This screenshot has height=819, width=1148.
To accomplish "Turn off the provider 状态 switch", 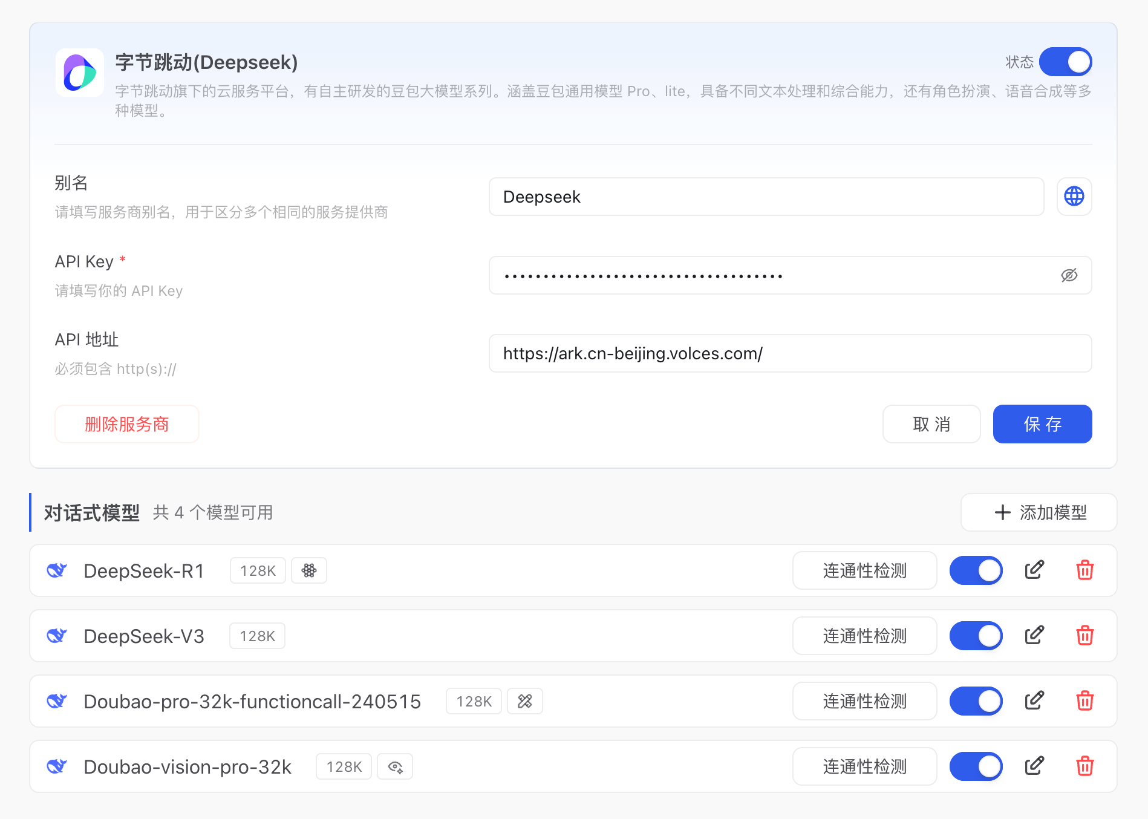I will [1066, 62].
